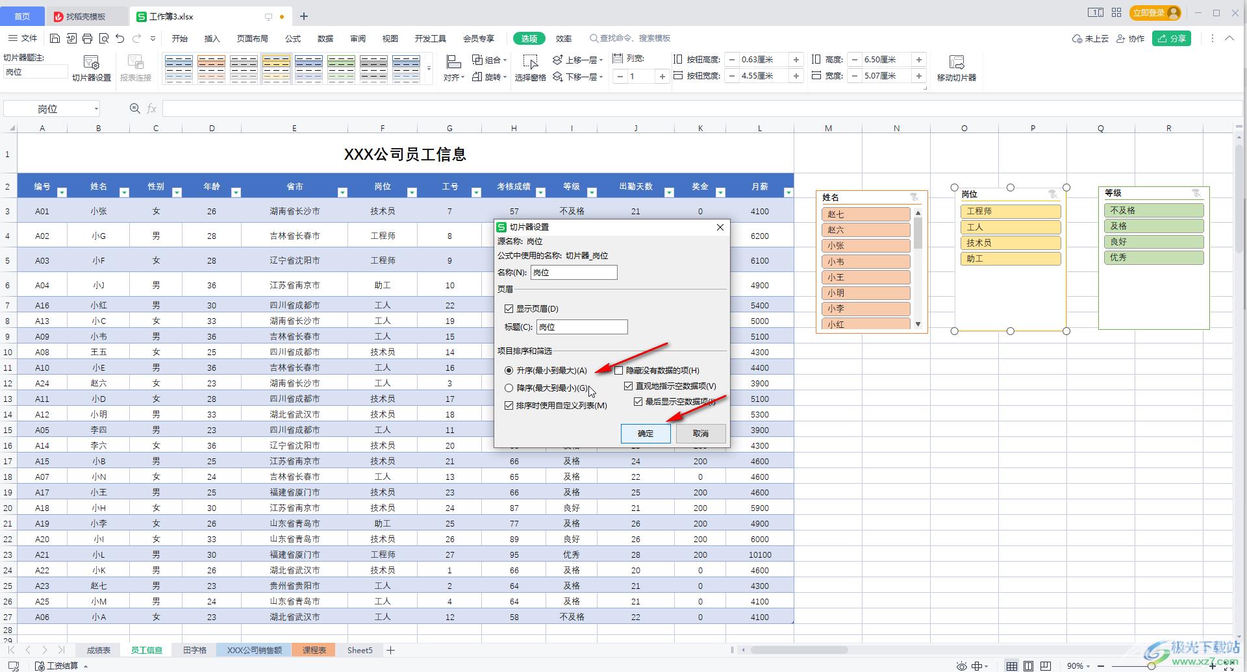Image resolution: width=1247 pixels, height=672 pixels.
Task: Open 切片器设置 slicer settings button
Action: click(x=92, y=69)
